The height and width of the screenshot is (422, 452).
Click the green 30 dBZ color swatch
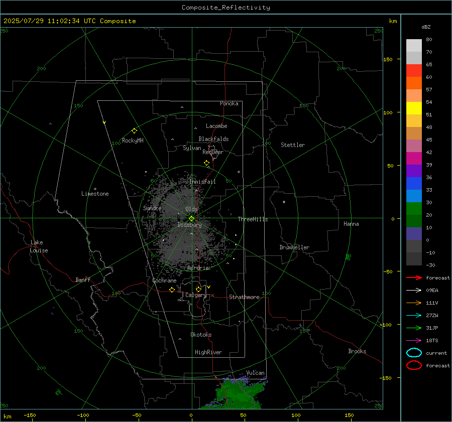(x=414, y=208)
